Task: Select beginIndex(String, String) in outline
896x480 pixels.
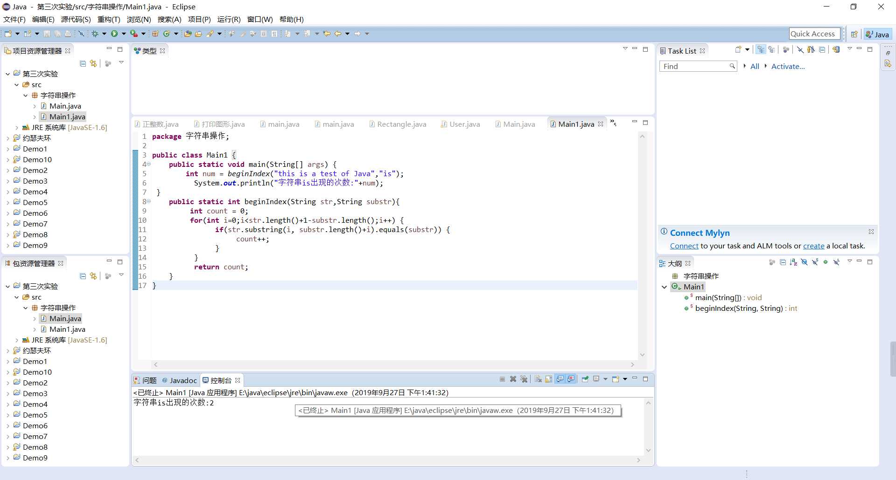Action: pos(739,308)
